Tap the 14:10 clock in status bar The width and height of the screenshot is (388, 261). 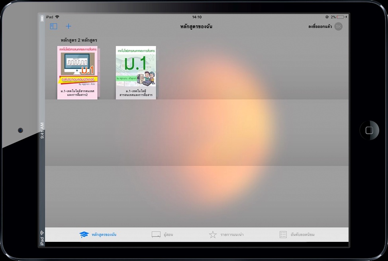tap(197, 17)
